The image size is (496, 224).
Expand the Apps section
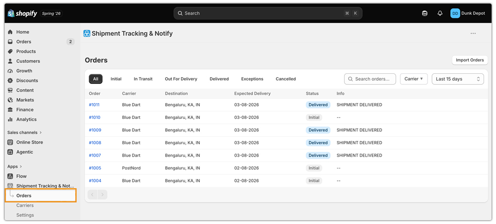[x=15, y=166]
